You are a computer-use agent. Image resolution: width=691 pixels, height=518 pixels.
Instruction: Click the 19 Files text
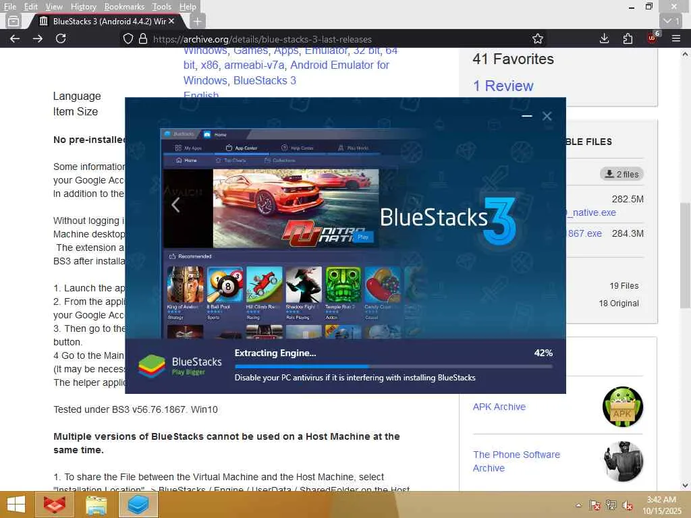click(624, 286)
